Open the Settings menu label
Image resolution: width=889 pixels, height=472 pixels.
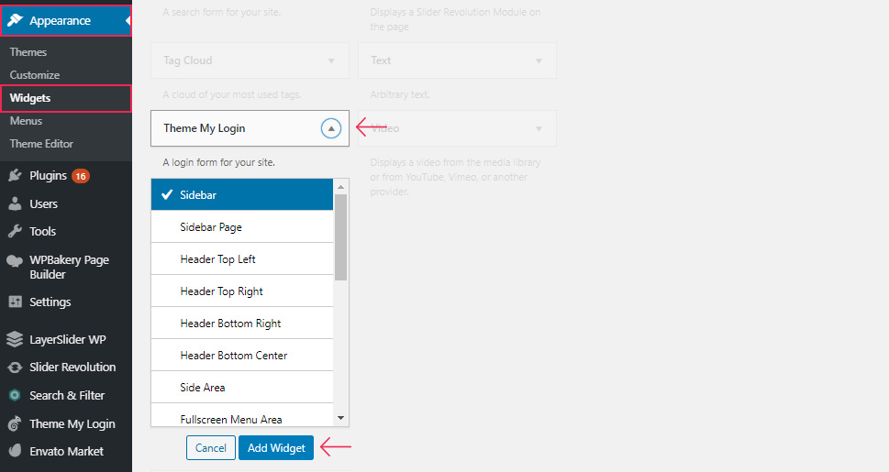(50, 302)
